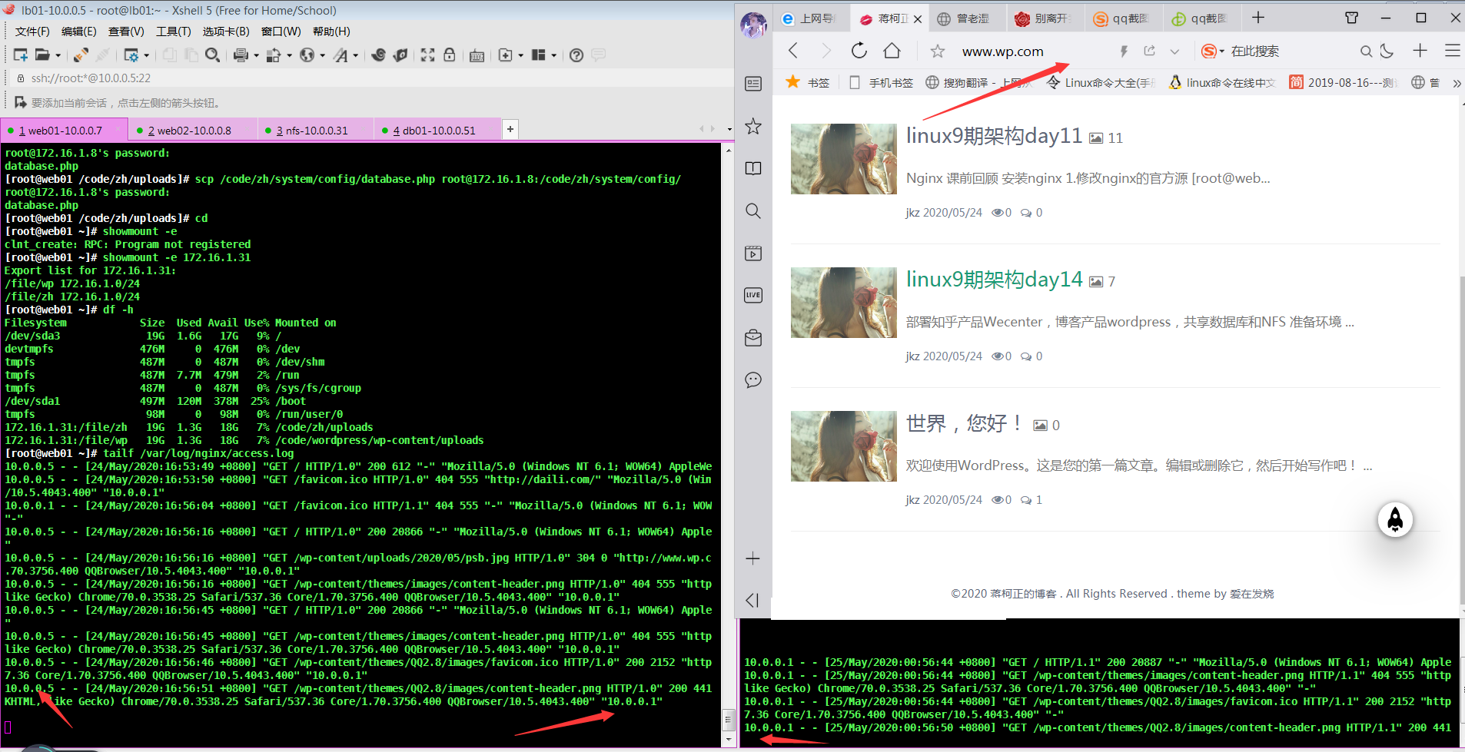Toggle the Xshell screen lock icon

[450, 55]
